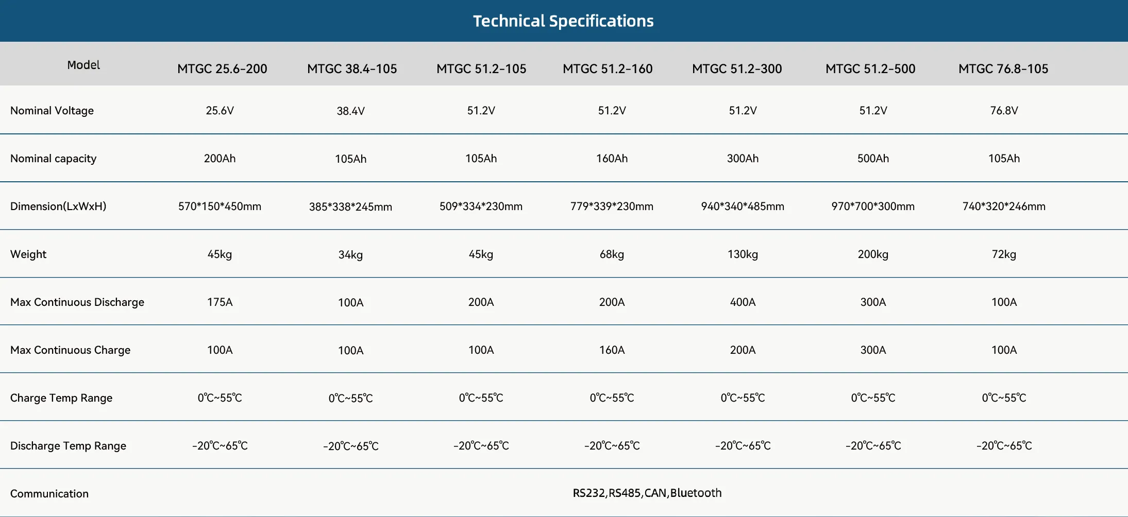Click the 130kg weight cell

(743, 254)
